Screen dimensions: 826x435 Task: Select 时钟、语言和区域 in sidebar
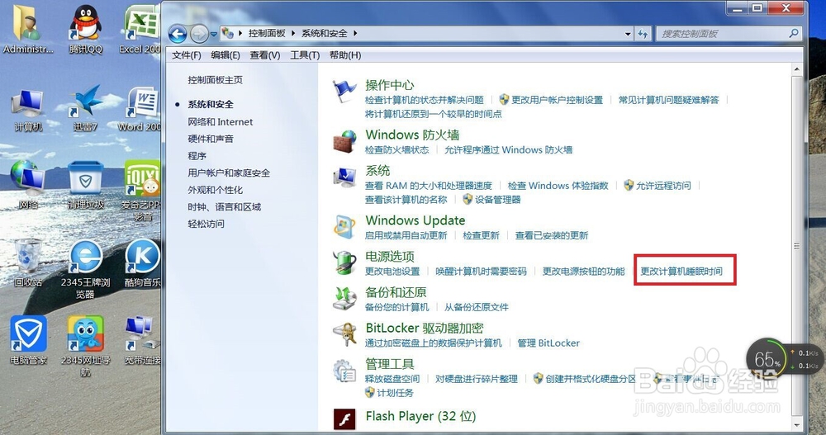coord(225,207)
